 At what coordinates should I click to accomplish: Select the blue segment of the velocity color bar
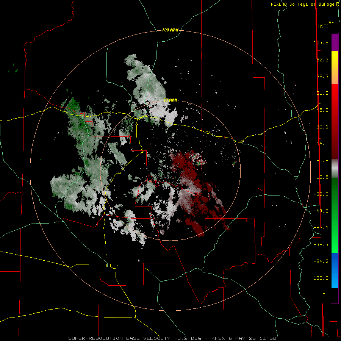point(335,270)
